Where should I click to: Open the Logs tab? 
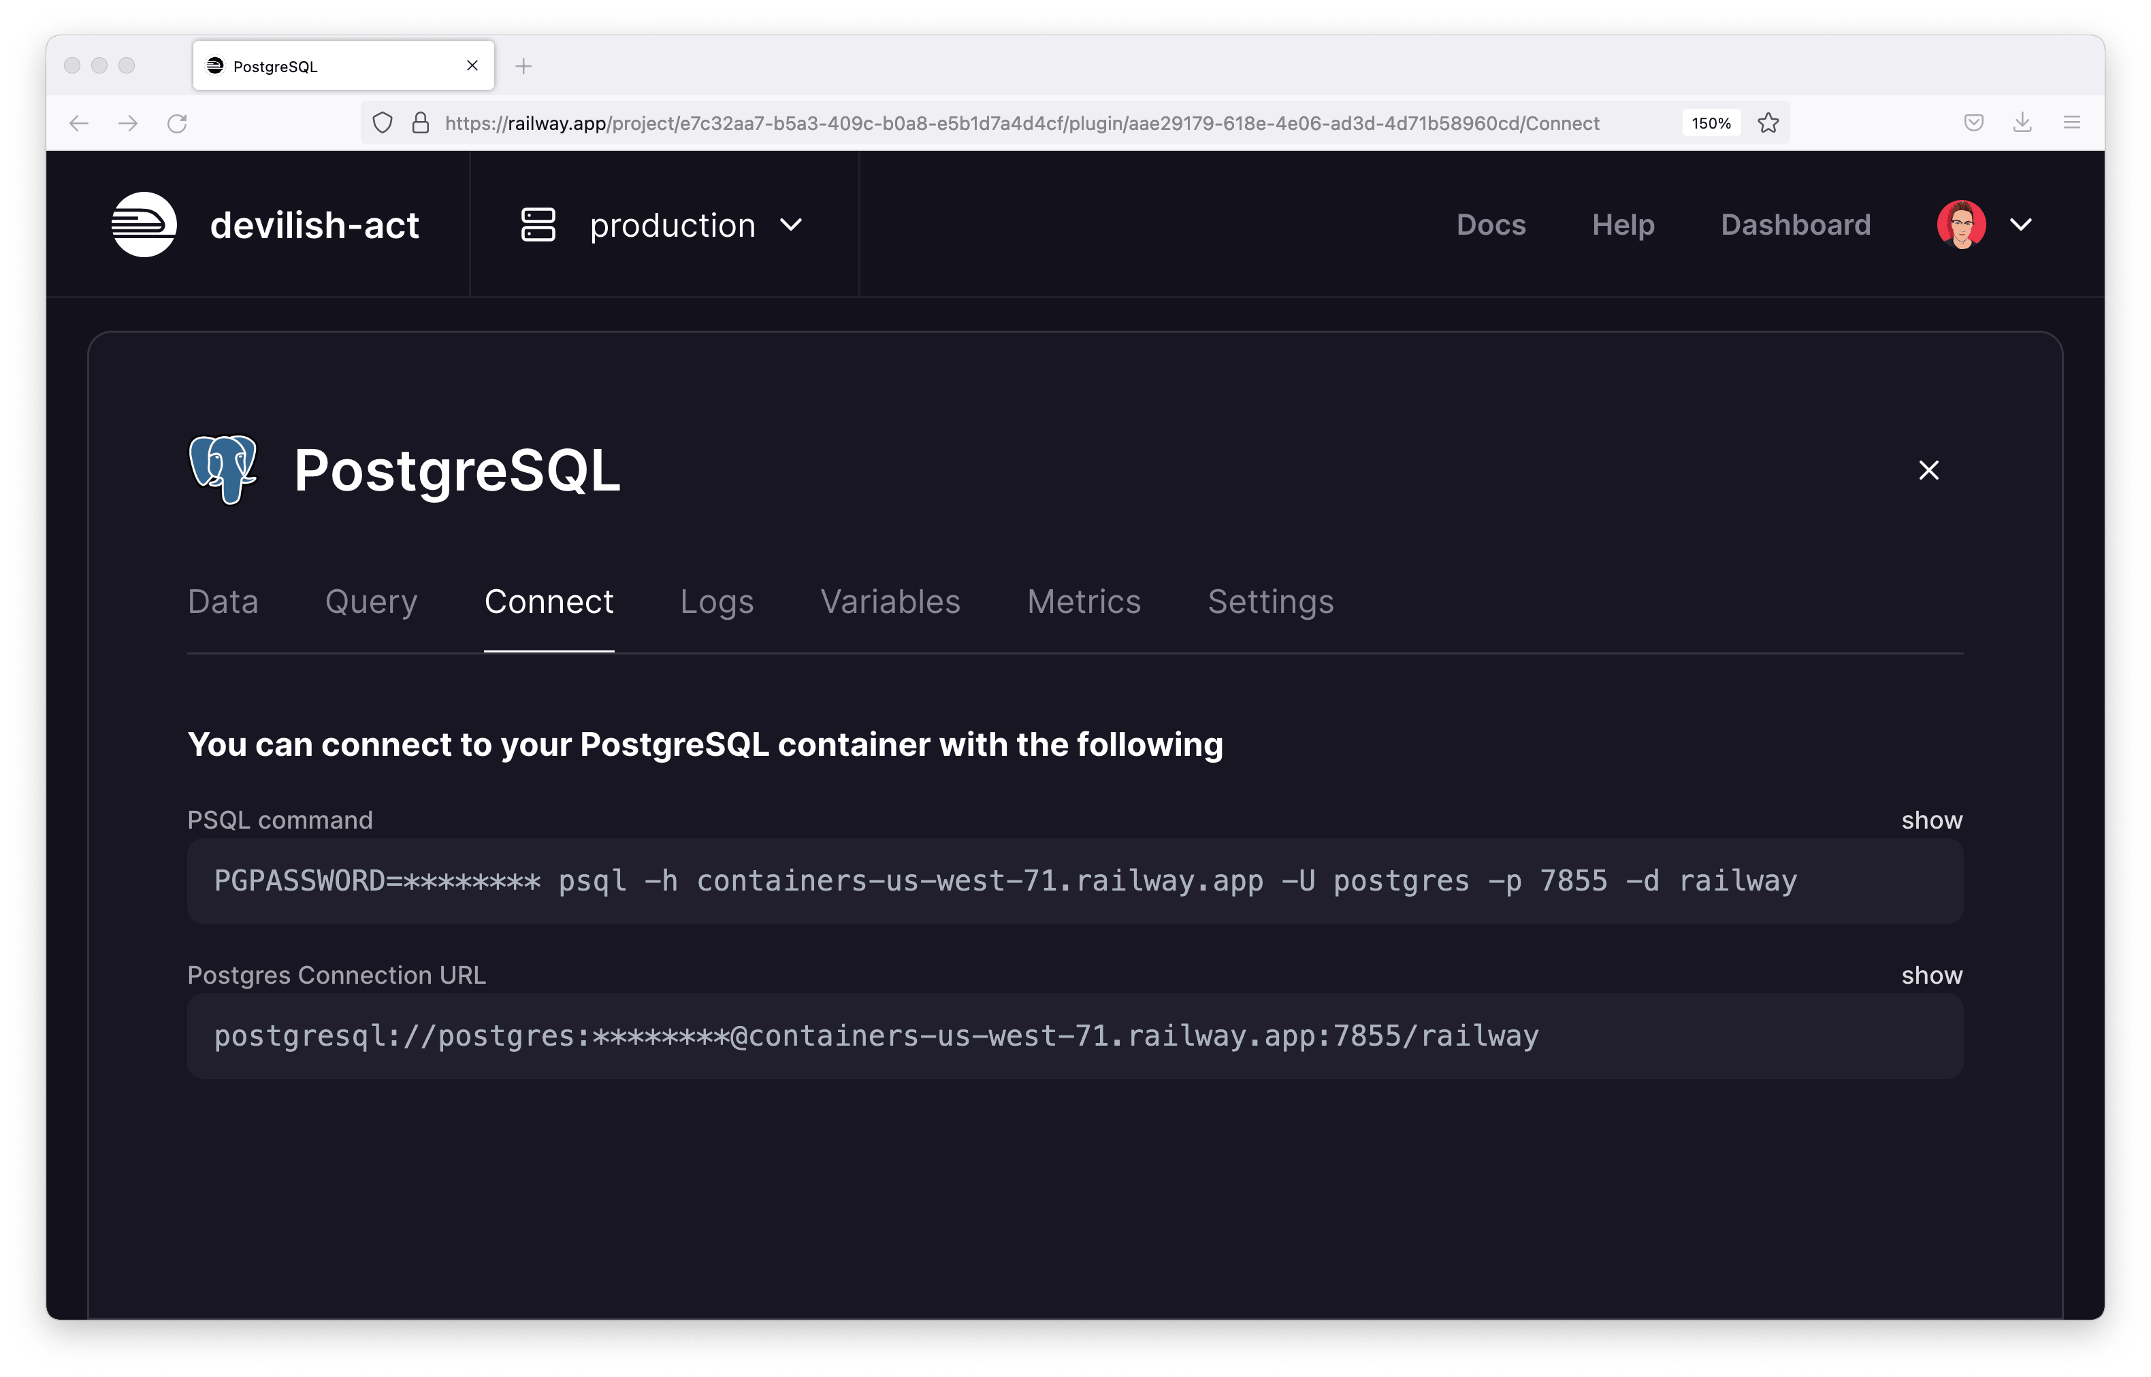716,602
